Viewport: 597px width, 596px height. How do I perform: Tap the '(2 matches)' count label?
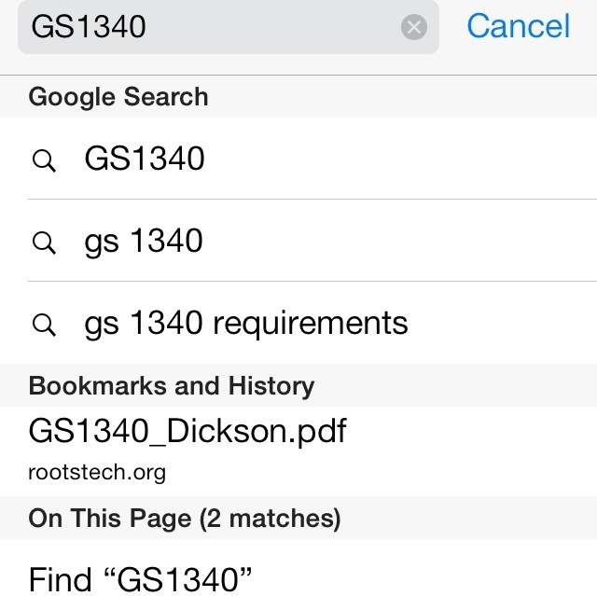270,519
